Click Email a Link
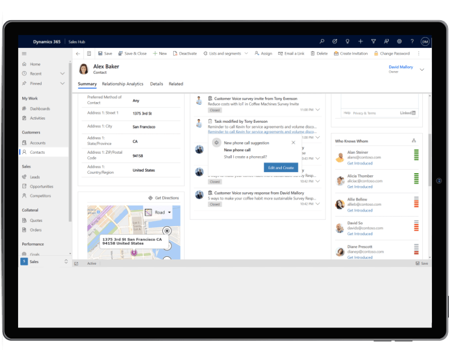The height and width of the screenshot is (362, 449). coord(291,54)
